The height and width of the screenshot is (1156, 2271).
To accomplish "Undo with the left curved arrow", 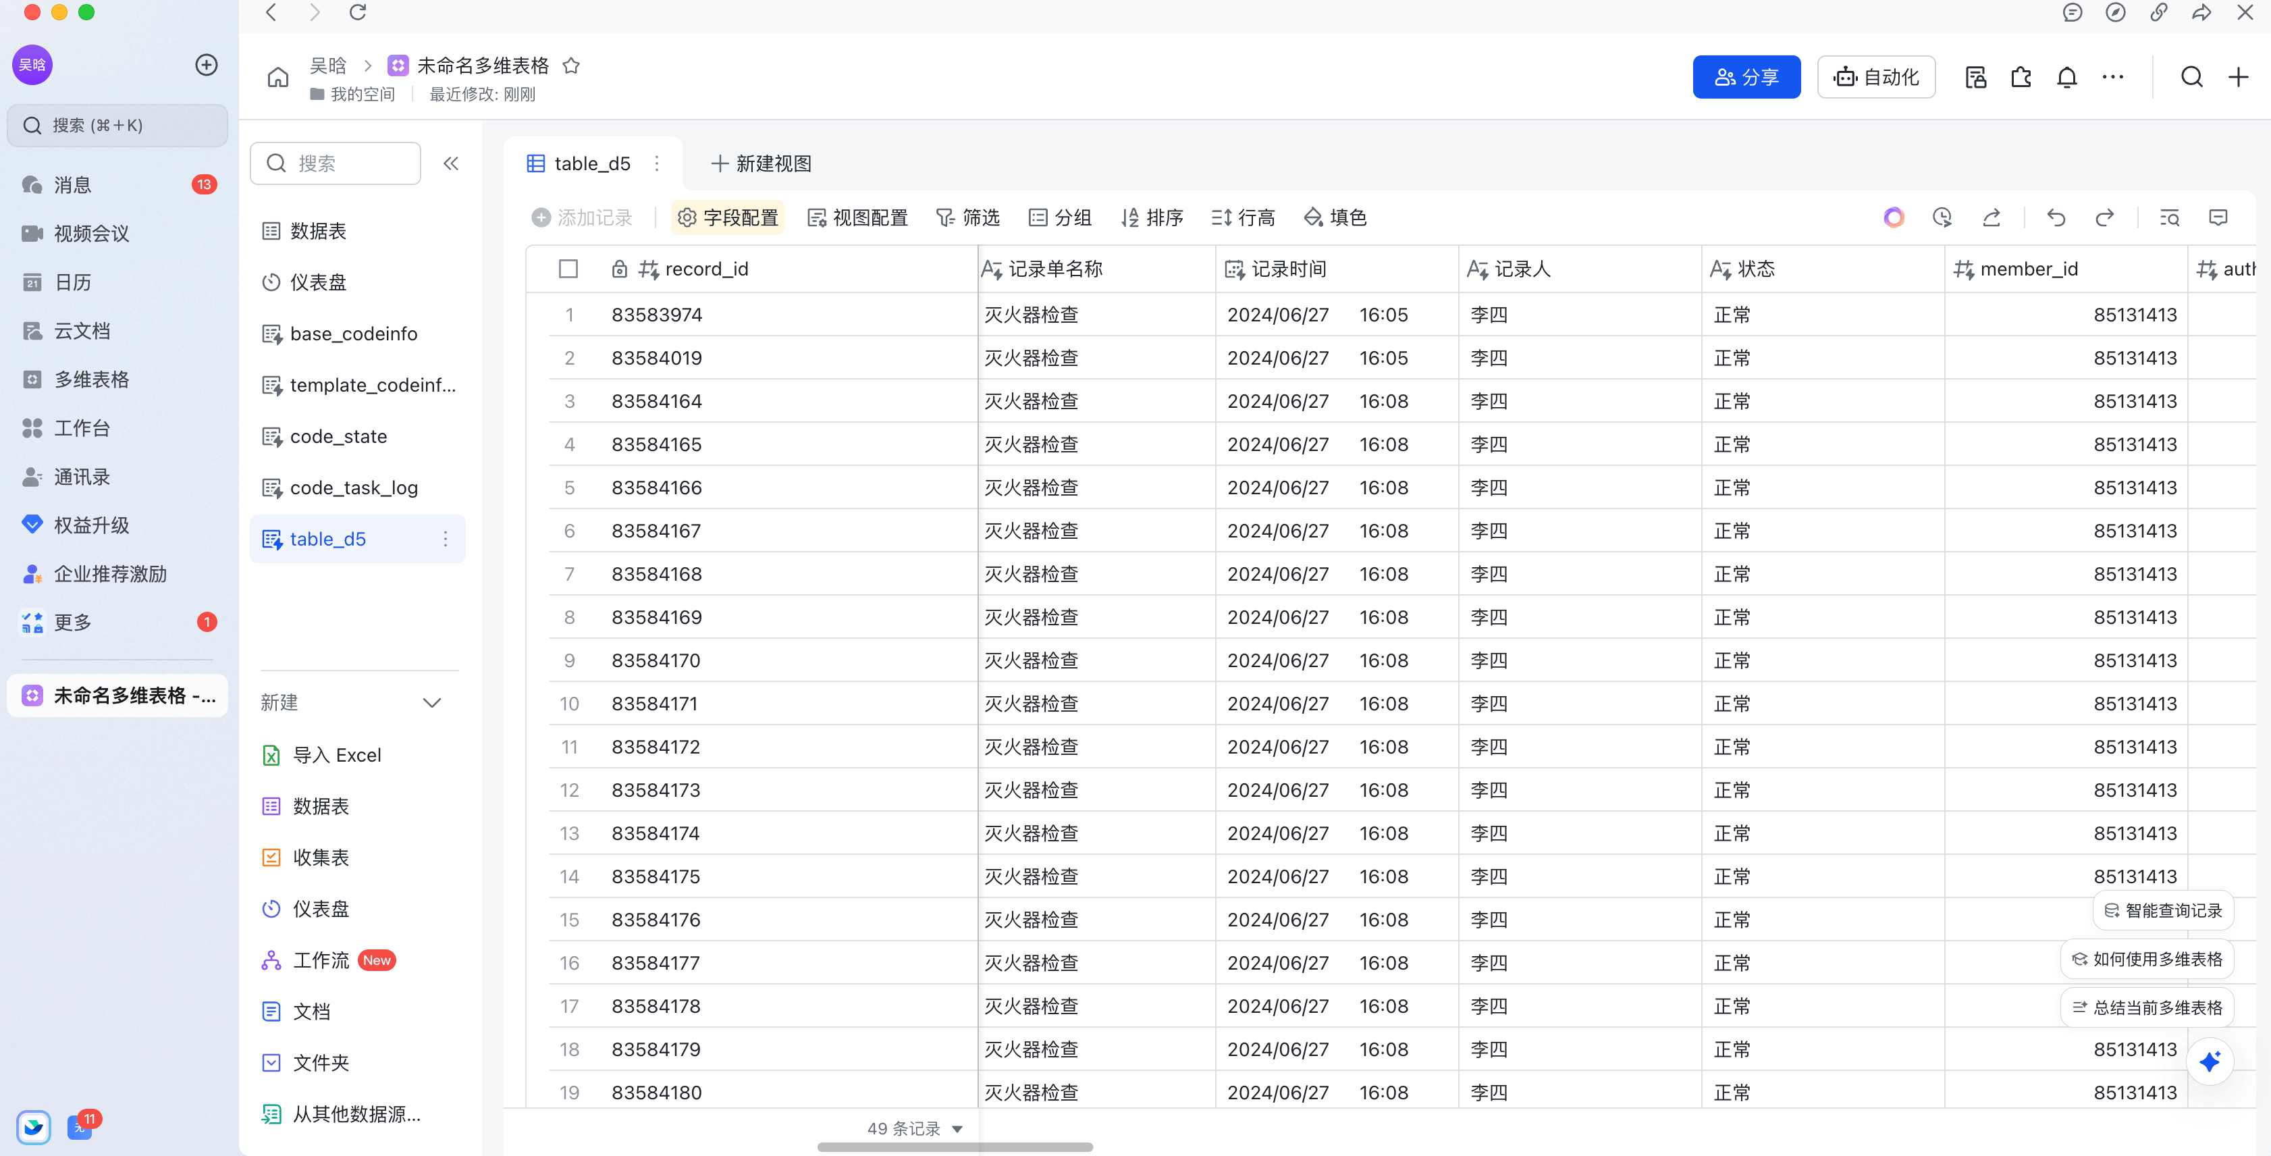I will coord(2056,217).
